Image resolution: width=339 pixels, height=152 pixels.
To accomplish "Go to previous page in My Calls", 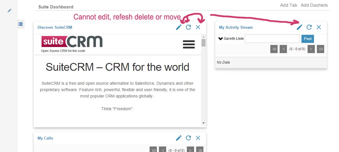I will [x=163, y=149].
